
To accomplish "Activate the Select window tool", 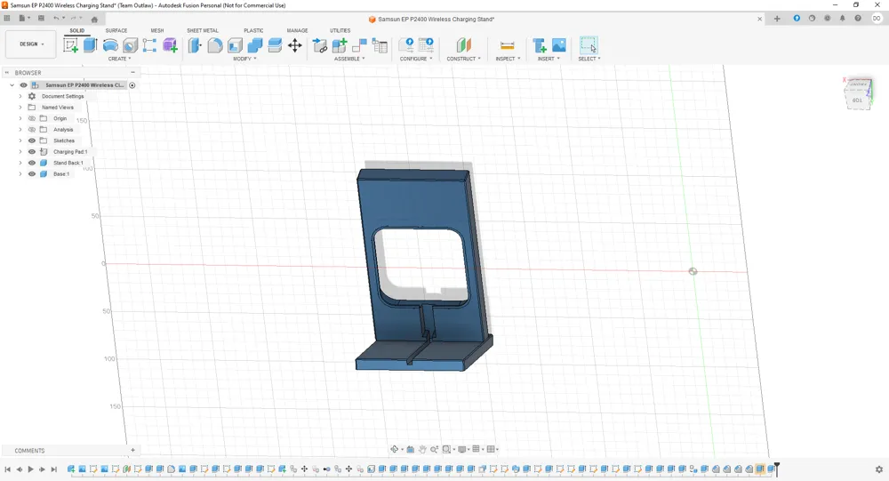I will [x=589, y=45].
